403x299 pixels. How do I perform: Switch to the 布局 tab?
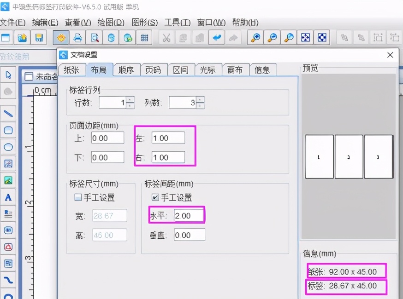tap(99, 69)
